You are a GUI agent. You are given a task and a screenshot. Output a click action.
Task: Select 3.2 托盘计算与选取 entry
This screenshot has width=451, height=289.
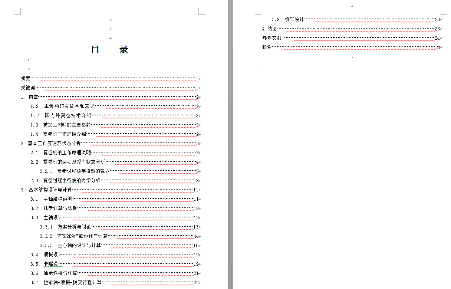(115, 208)
